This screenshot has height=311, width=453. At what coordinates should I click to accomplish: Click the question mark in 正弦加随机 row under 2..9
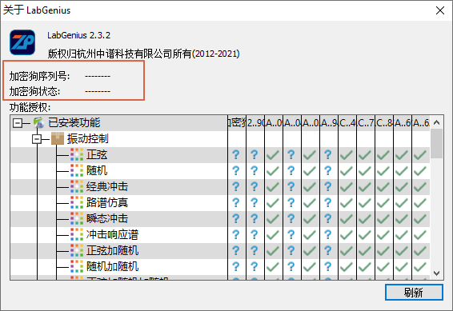coord(255,251)
